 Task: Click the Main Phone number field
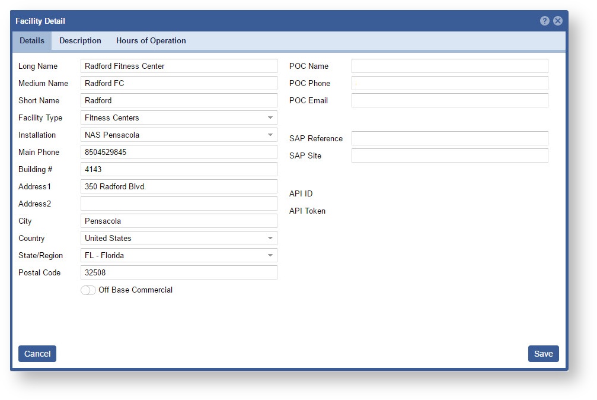coord(178,152)
